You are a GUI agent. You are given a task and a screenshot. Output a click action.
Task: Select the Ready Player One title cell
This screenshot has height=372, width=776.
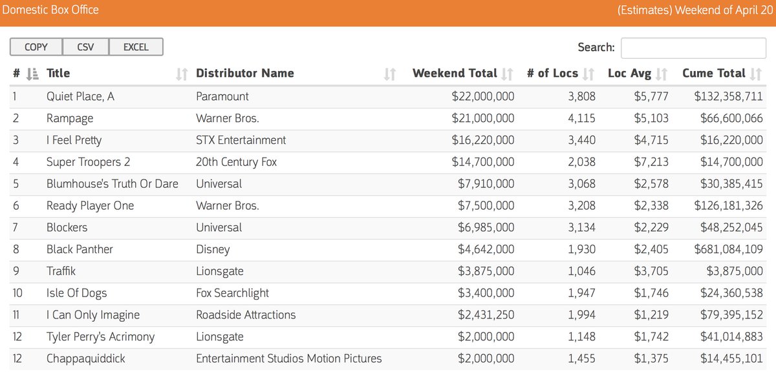point(90,206)
